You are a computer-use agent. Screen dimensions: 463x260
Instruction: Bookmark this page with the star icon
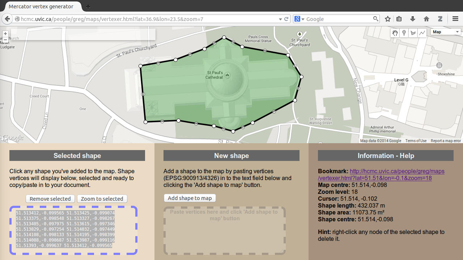tap(388, 19)
